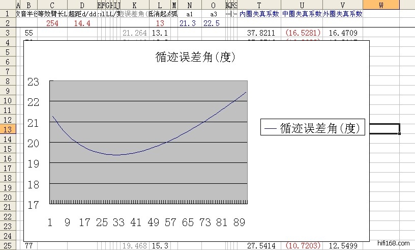Click the cell containing red value 254
Viewport: 415px width, 250px height.
pos(52,23)
